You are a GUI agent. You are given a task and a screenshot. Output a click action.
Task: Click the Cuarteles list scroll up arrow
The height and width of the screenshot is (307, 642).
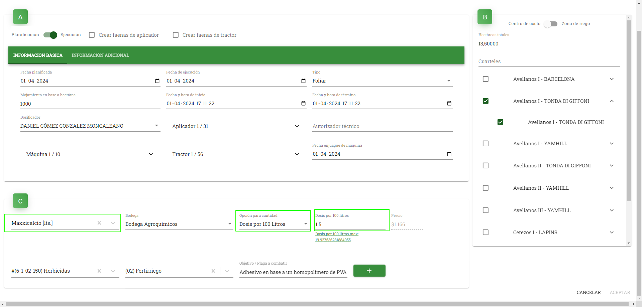629,17
